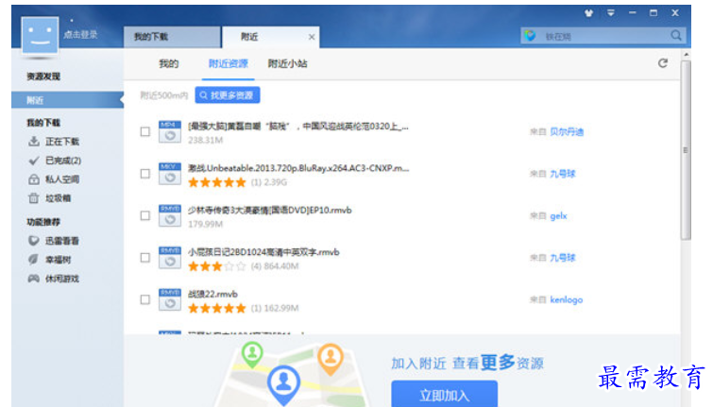Screen dimensions: 713x407
Task: Click the trash can icon in the sidebar
Action: tap(34, 198)
